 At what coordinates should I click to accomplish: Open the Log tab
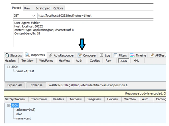(x=105, y=55)
